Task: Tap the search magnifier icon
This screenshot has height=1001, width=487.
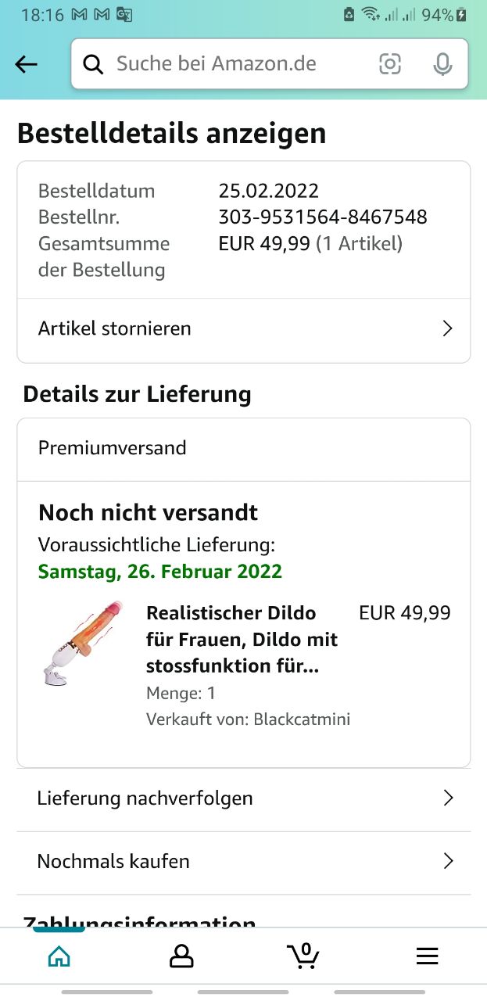Action: (93, 65)
